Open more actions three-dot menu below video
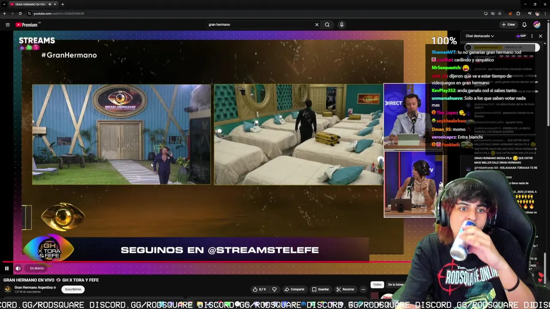This screenshot has width=550, height=309. [363, 289]
